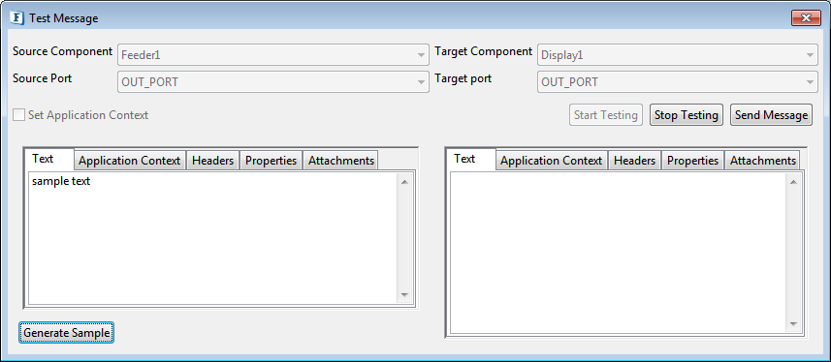This screenshot has height=362, width=831.
Task: Open the Target Component dropdown
Action: point(677,54)
